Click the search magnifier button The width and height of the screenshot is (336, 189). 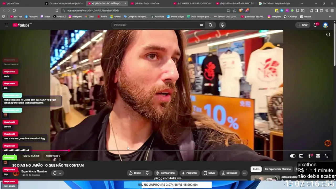[211, 25]
